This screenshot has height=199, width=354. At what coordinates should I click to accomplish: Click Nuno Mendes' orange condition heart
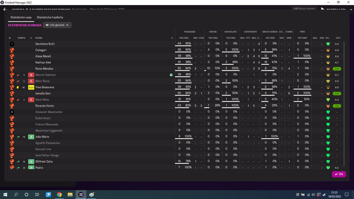[x=328, y=69]
